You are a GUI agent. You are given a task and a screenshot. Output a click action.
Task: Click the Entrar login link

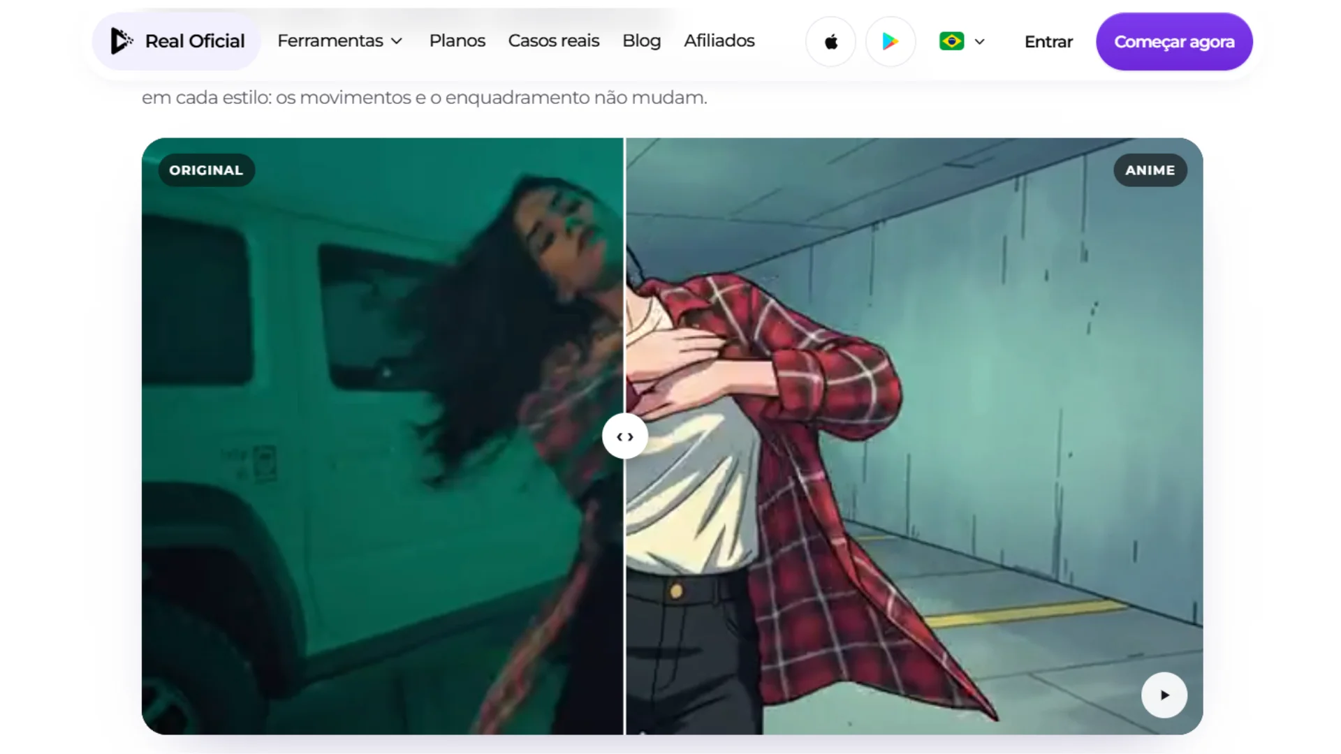click(1048, 42)
